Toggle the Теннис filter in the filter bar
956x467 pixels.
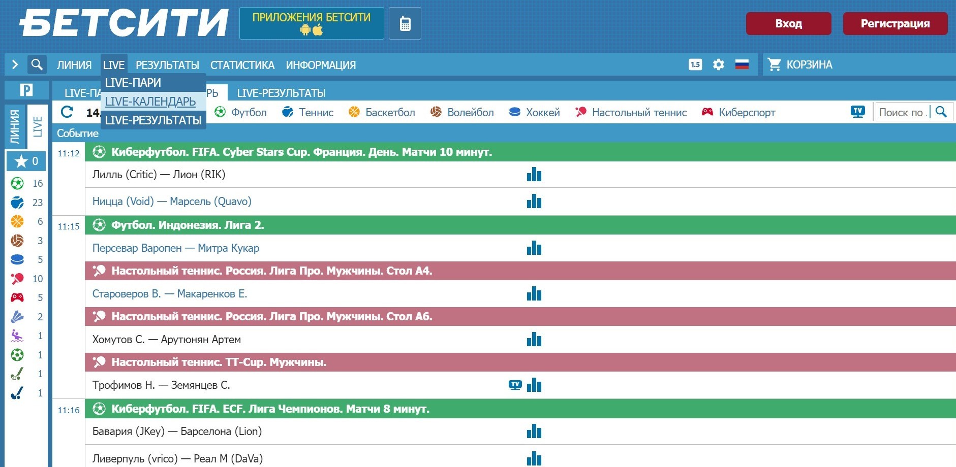click(307, 112)
